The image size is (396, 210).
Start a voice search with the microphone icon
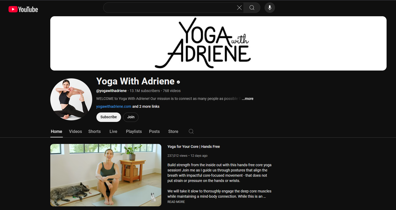click(x=269, y=8)
